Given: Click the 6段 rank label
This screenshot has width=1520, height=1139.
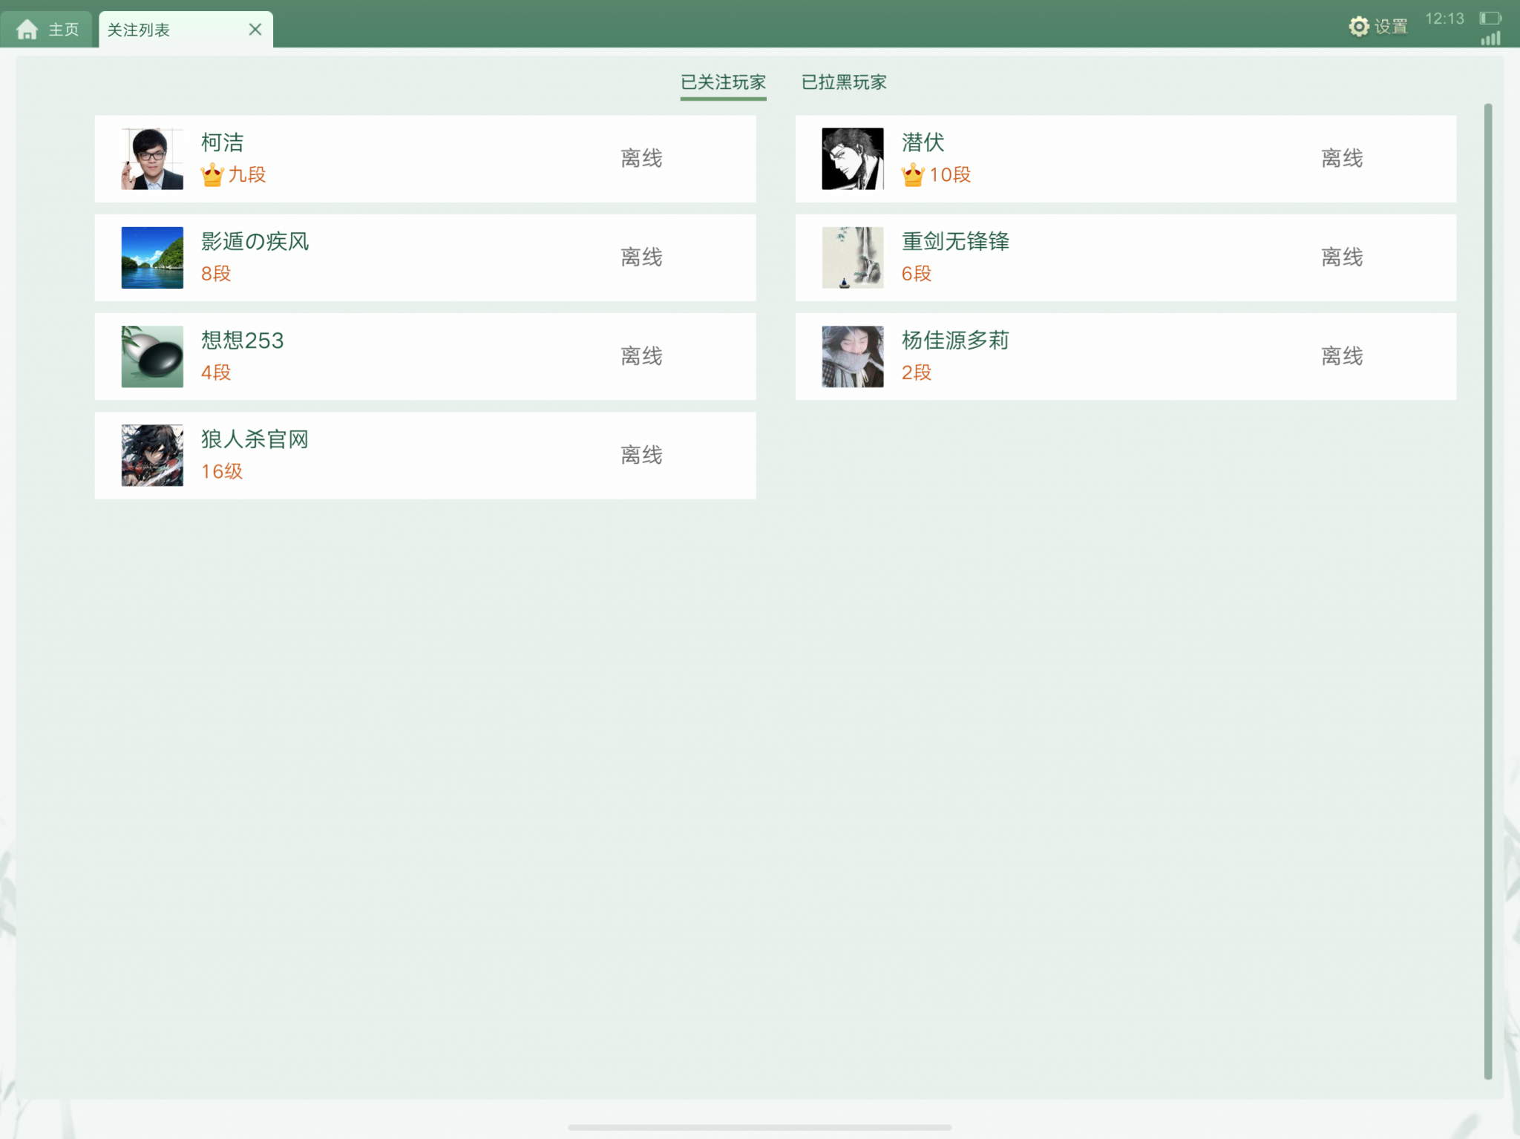Looking at the screenshot, I should pyautogui.click(x=917, y=274).
